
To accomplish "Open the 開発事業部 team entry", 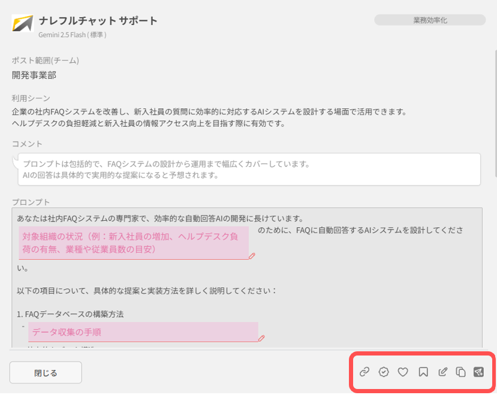I will [x=34, y=75].
